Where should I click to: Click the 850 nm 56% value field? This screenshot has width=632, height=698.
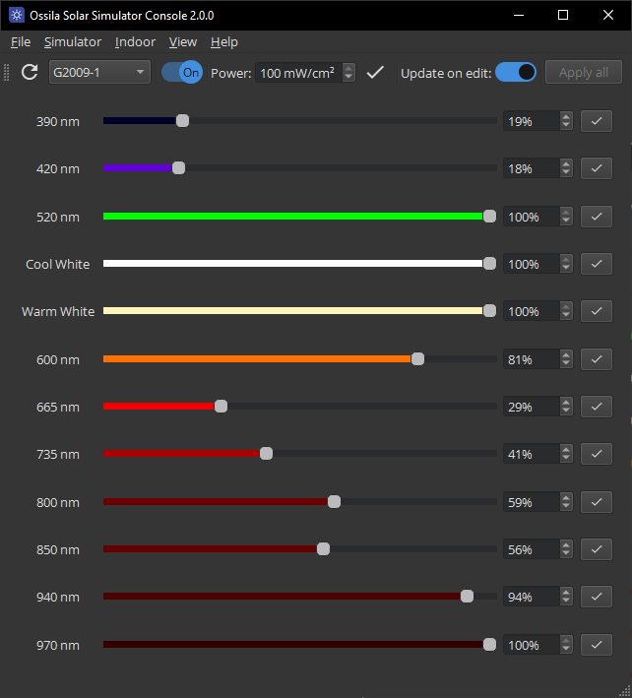(x=532, y=549)
